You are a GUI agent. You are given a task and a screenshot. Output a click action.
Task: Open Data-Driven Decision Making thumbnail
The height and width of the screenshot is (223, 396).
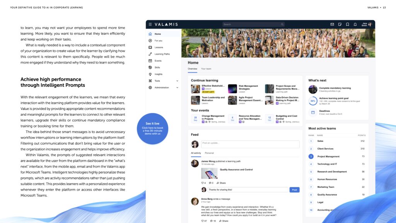point(270,100)
